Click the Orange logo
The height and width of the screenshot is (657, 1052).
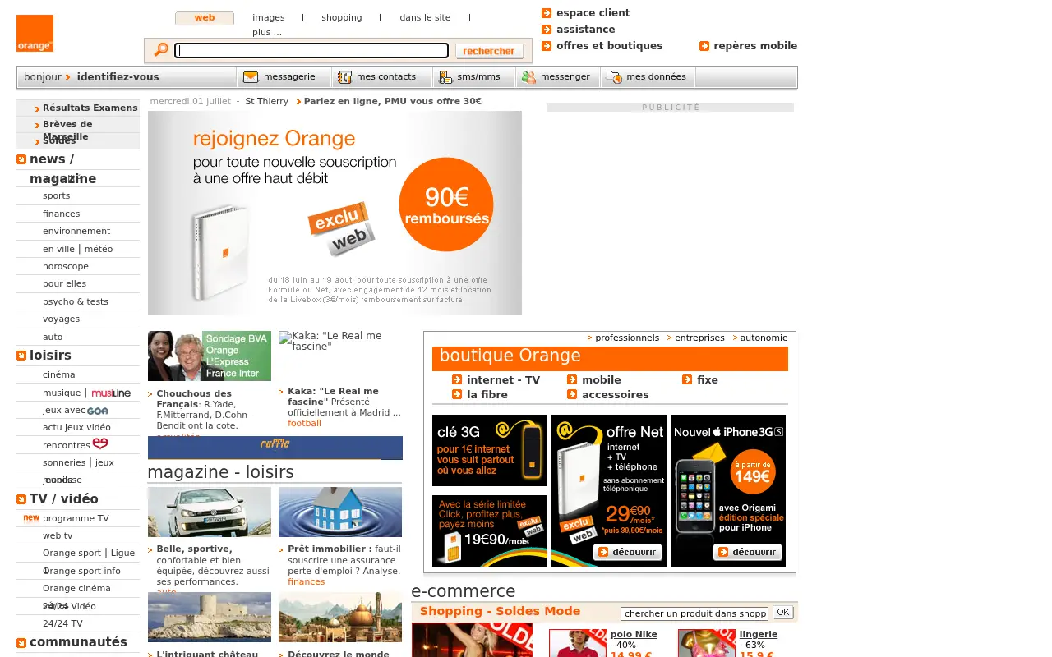tap(35, 33)
